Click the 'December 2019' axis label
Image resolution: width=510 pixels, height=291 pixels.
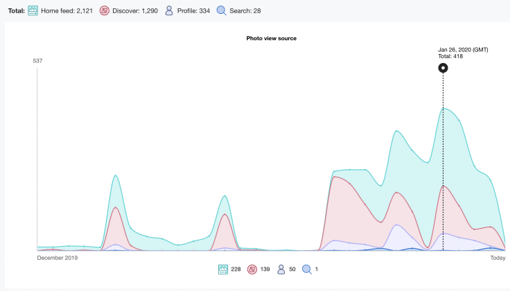[58, 258]
